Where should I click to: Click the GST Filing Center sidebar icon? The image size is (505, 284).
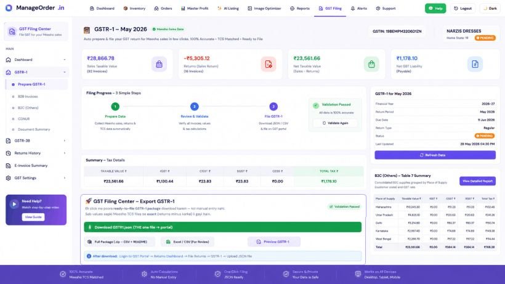12,31
